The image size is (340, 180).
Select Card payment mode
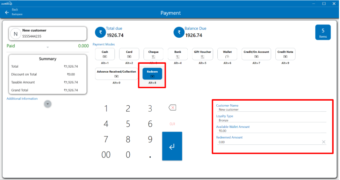(129, 54)
